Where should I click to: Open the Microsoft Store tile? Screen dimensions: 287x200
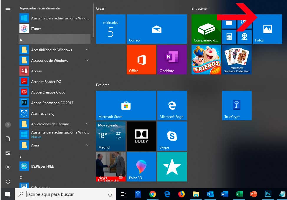pos(126,106)
